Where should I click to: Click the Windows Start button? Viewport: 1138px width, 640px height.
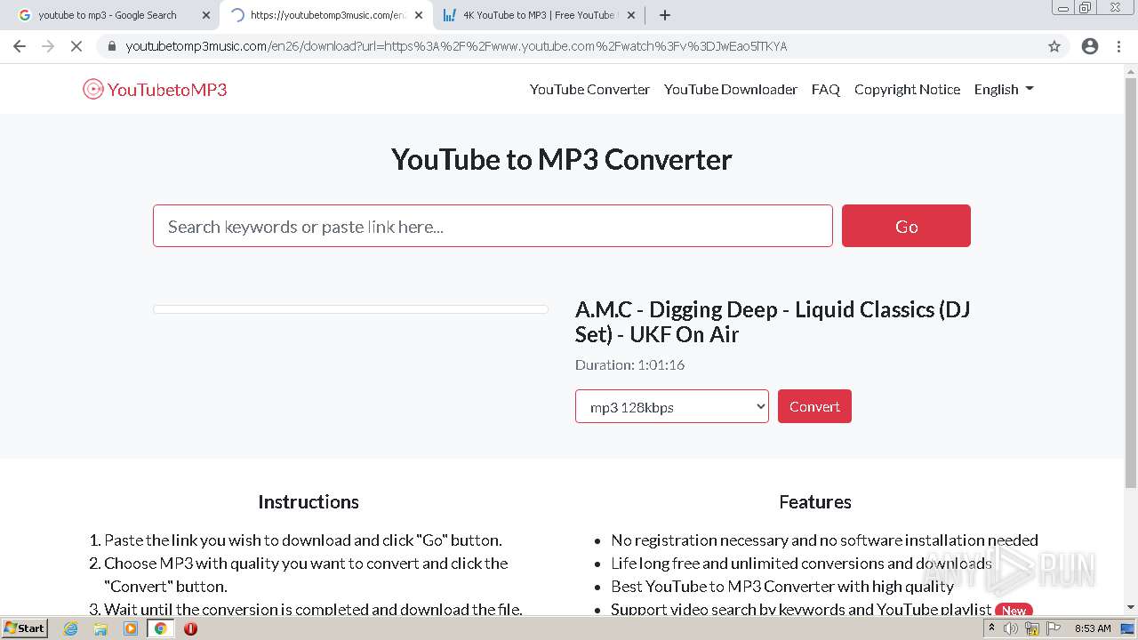[x=24, y=628]
